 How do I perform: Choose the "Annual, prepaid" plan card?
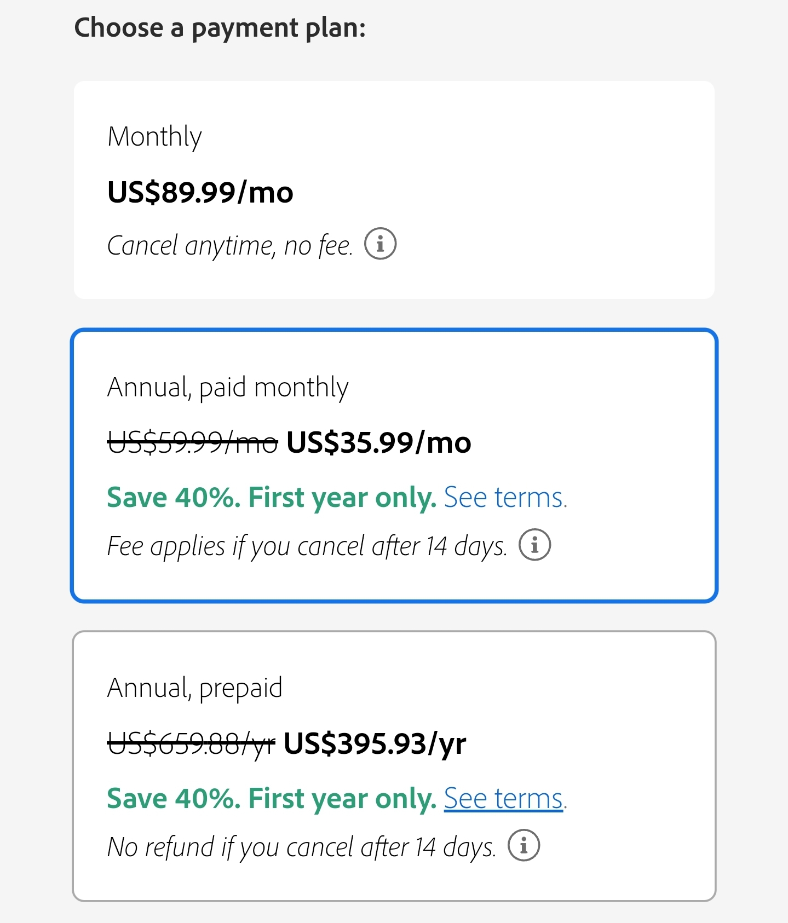tap(394, 766)
